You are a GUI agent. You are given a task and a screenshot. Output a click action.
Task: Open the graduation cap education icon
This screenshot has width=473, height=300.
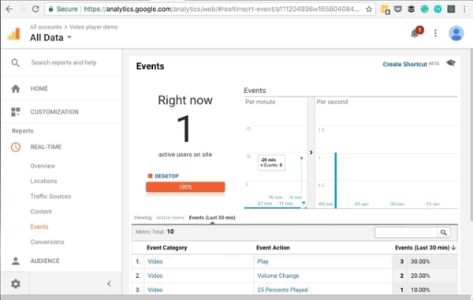[x=451, y=63]
